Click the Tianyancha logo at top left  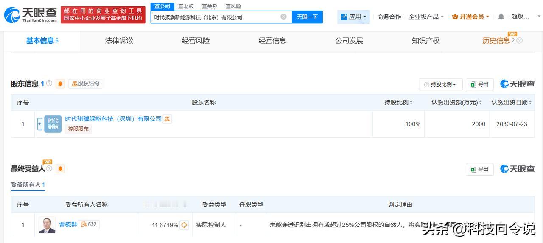[x=30, y=15]
